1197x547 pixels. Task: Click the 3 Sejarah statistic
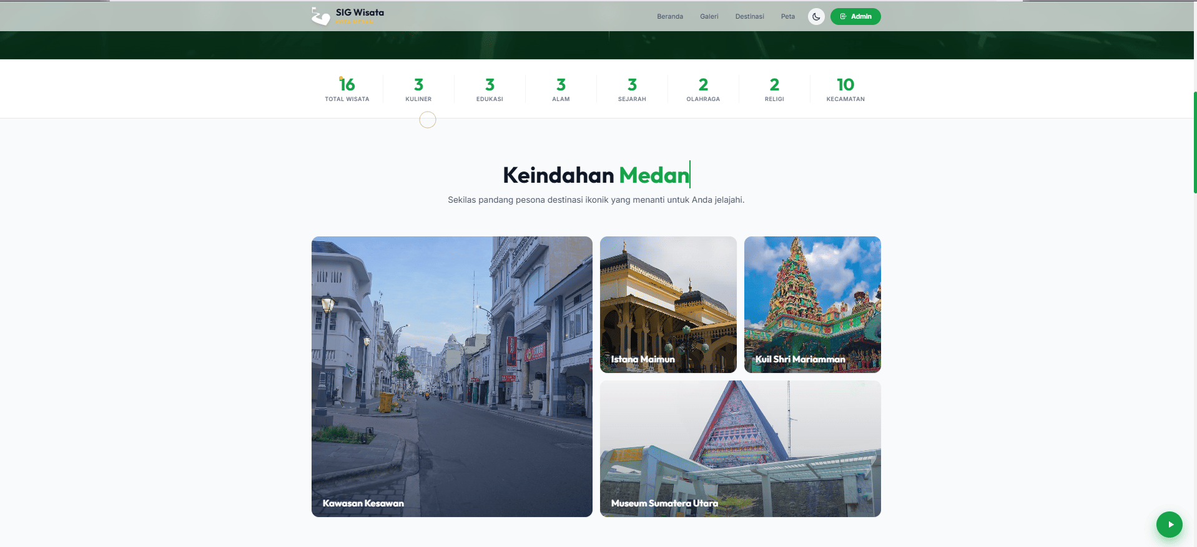coord(632,89)
